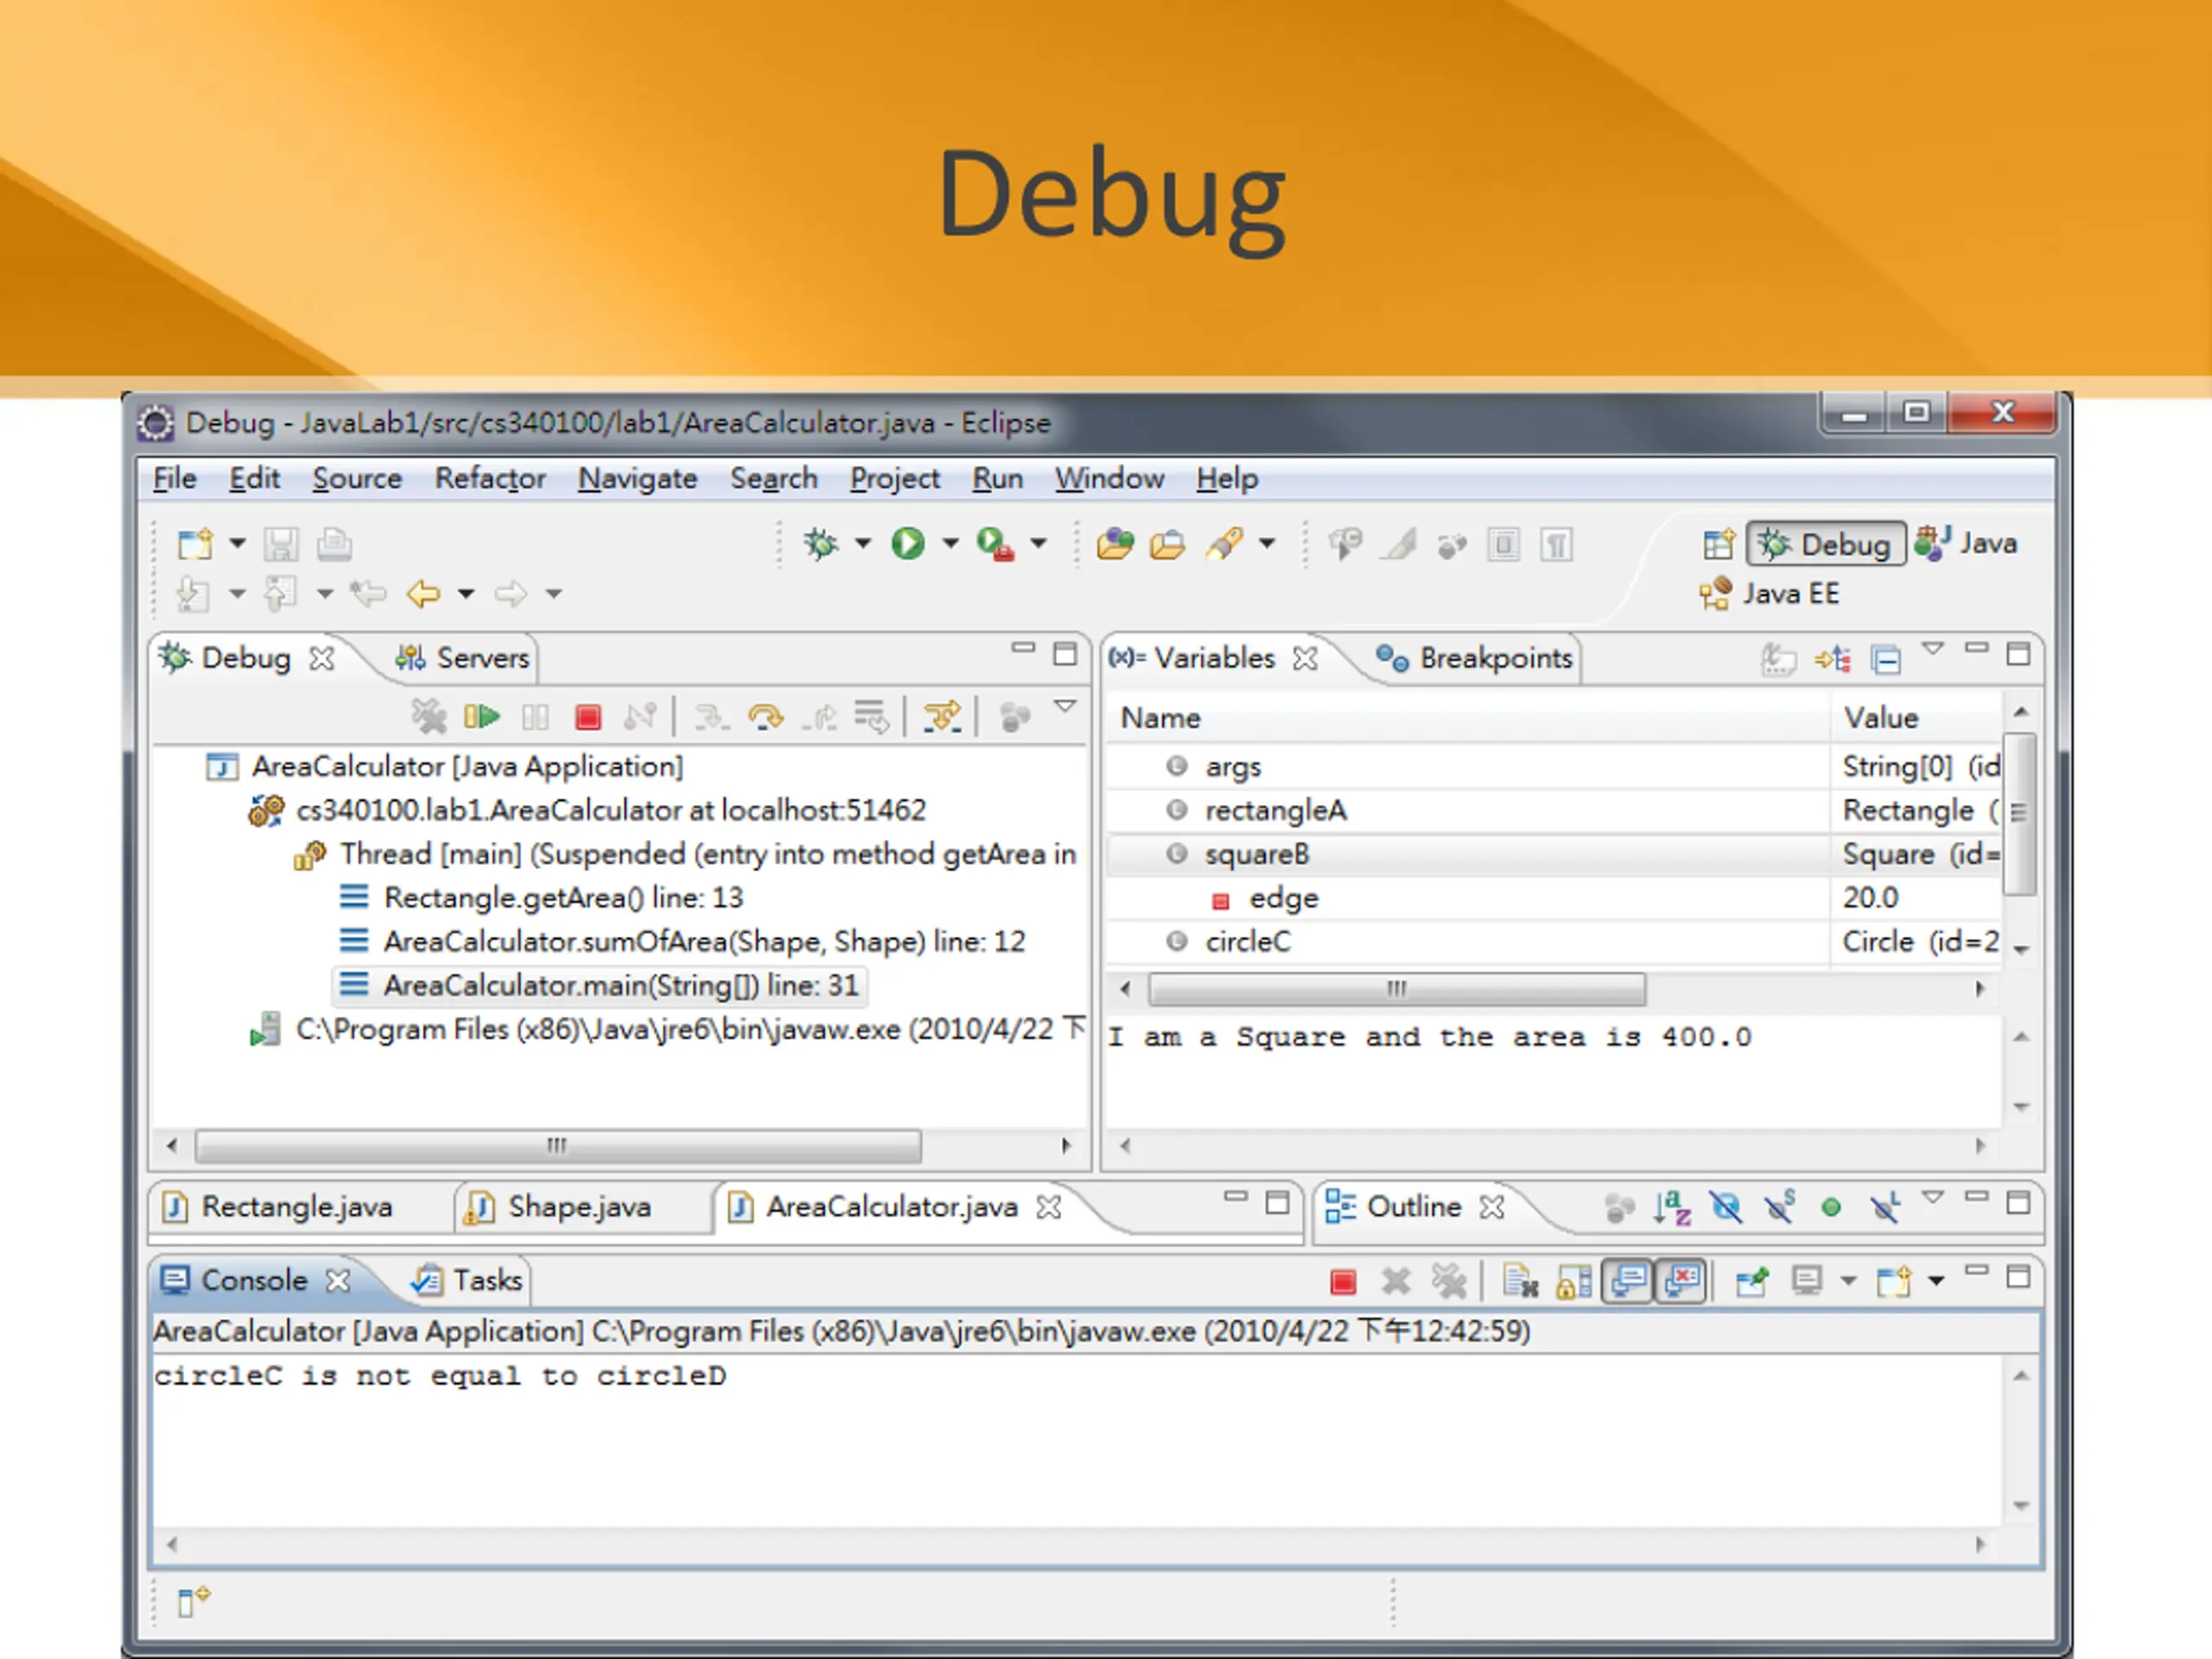
Task: Open the Search toolbar dropdown arrow
Action: [1267, 543]
